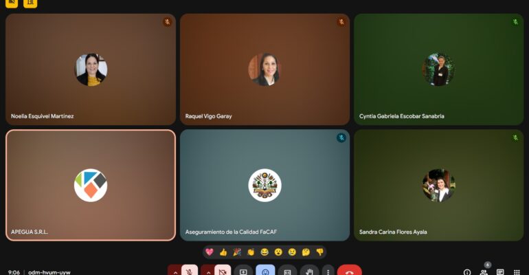The width and height of the screenshot is (529, 275).
Task: Click the right yellow extension icon at top
Action: (x=30, y=3)
